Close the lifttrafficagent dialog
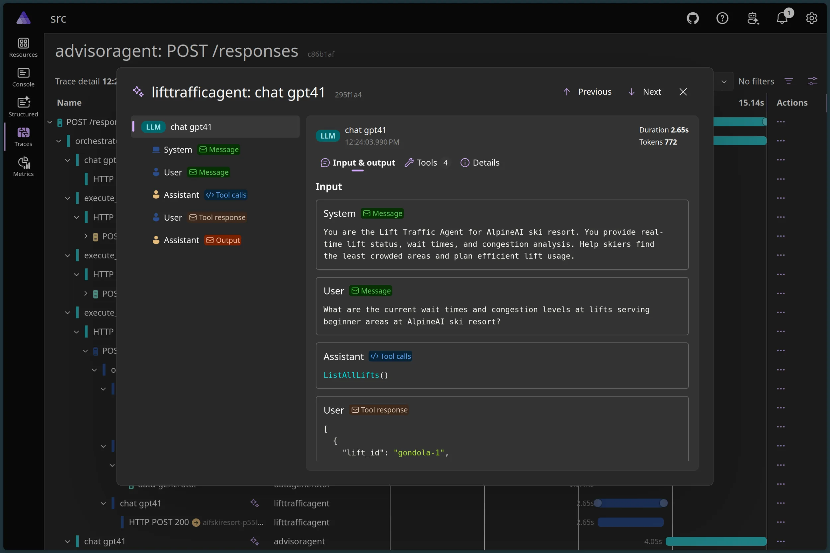The height and width of the screenshot is (553, 830). 683,92
